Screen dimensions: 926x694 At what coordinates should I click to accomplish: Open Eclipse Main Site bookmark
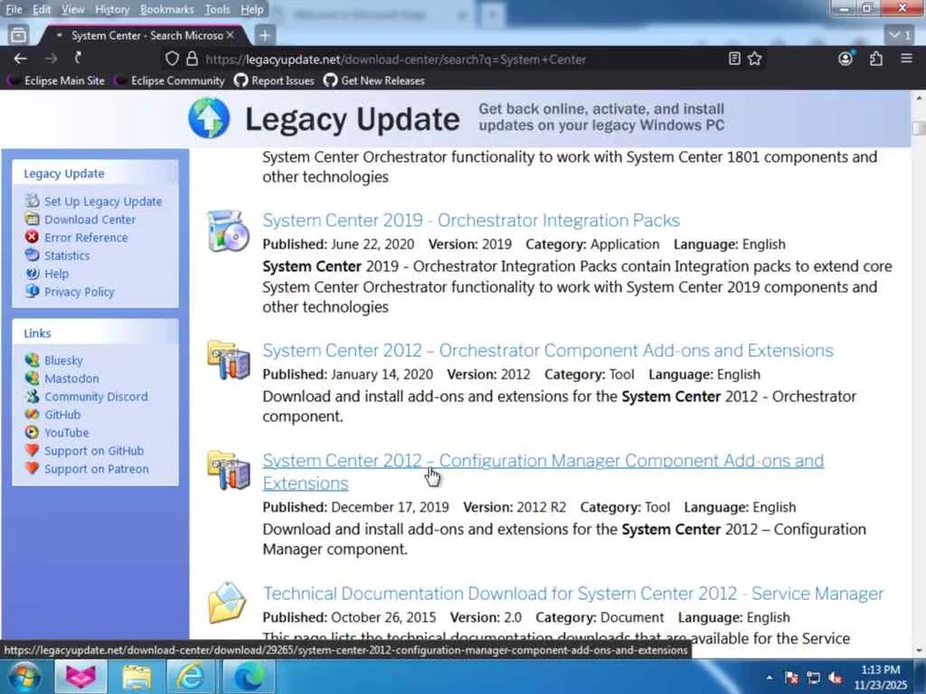click(x=57, y=80)
